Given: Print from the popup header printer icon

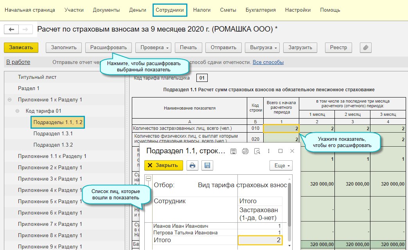Looking at the screenshot, I should click(245, 151).
